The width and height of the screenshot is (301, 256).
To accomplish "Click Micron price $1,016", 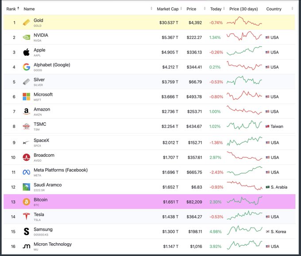I will (x=196, y=246).
